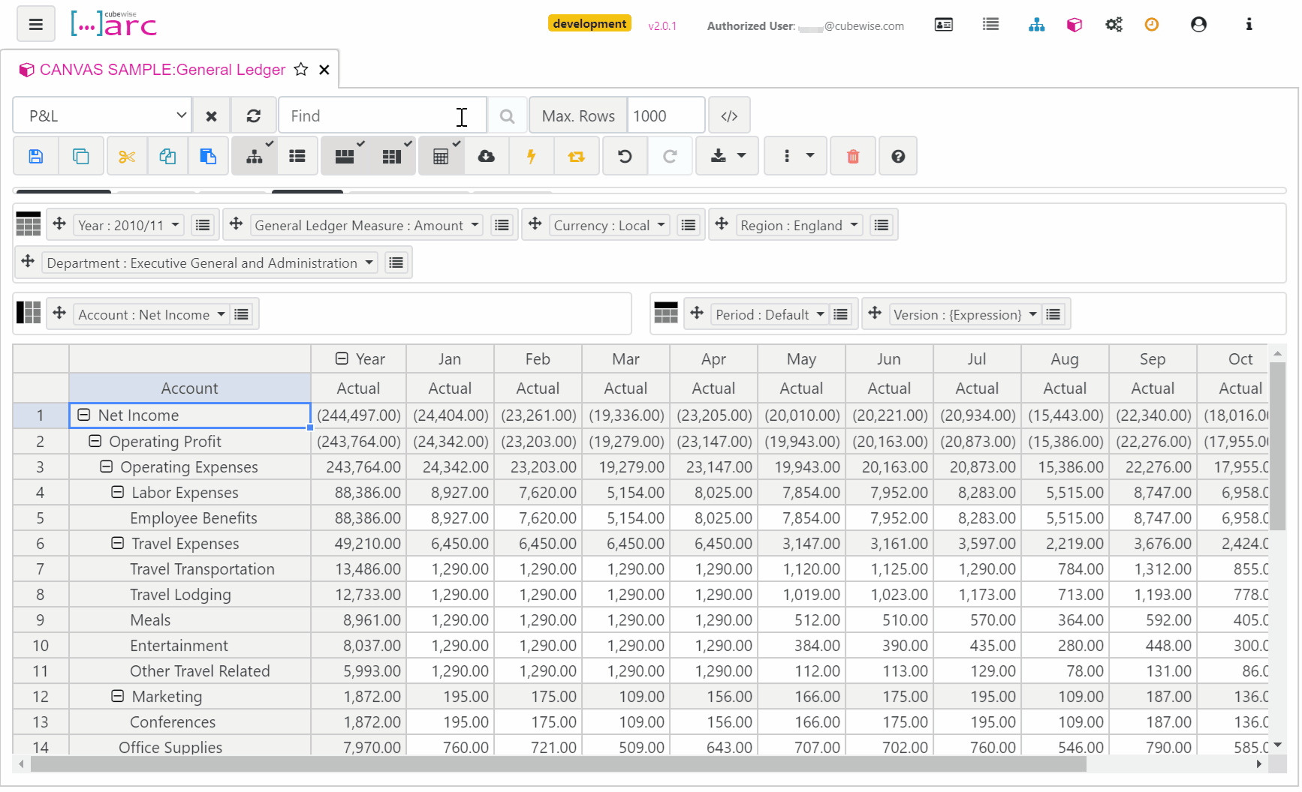Viewport: 1302px width, 792px height.
Task: Open the P&L view selector
Action: click(x=102, y=116)
